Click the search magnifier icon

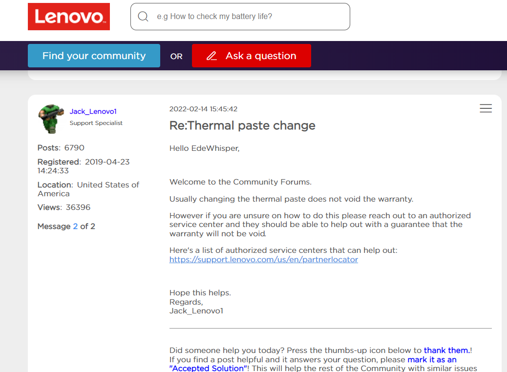(x=143, y=17)
